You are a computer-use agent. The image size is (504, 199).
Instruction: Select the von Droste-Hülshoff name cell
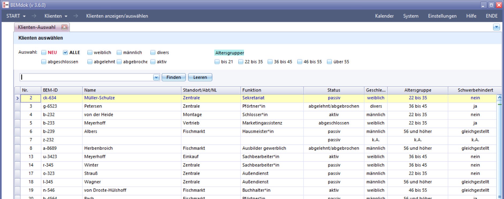point(132,190)
